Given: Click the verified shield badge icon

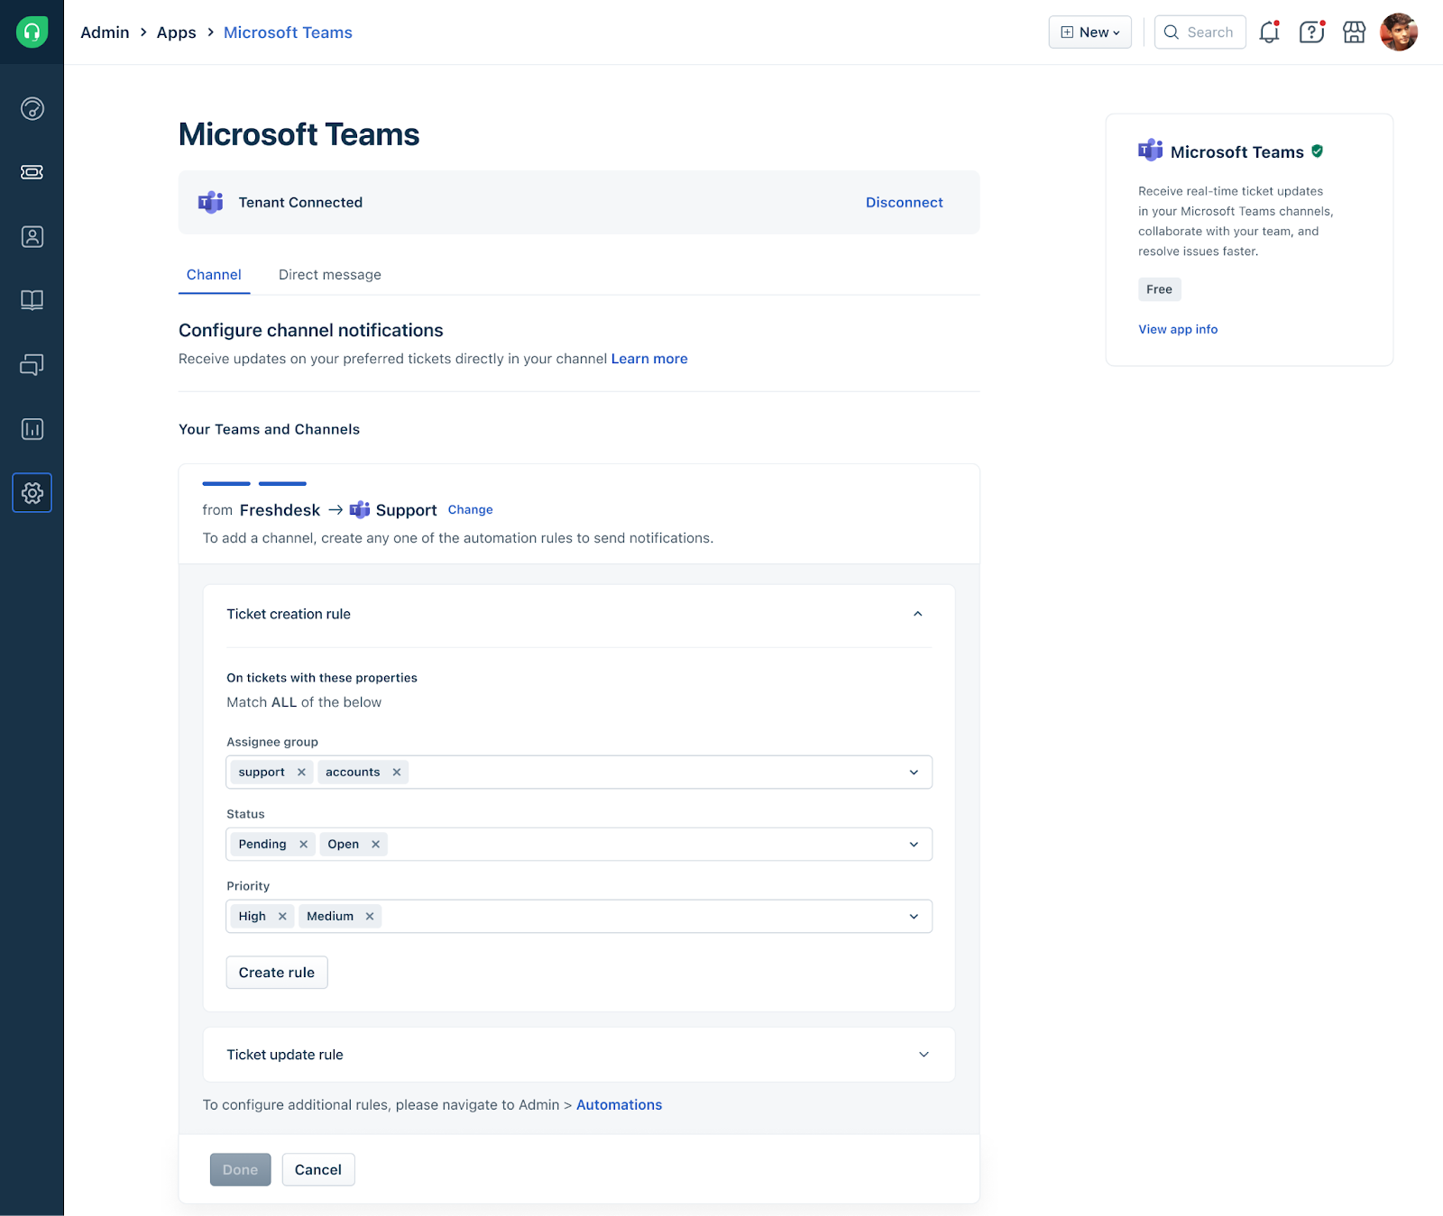Looking at the screenshot, I should [1318, 151].
